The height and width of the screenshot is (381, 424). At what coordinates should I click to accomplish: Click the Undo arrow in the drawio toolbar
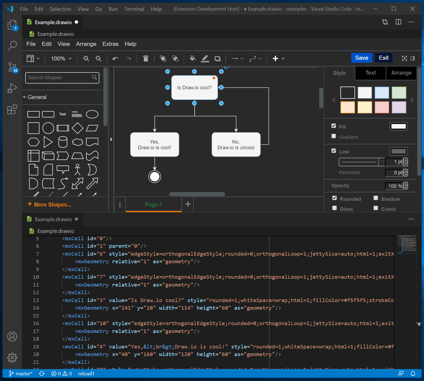click(115, 58)
